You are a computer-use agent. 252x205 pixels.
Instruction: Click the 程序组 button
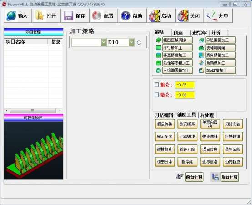(187, 162)
